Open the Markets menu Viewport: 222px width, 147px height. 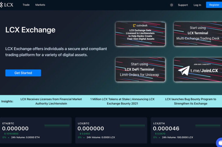[x=40, y=5]
